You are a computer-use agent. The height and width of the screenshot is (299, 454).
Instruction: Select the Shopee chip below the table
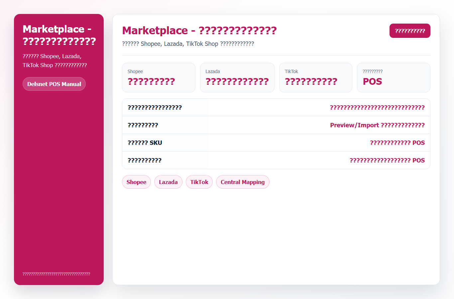(136, 182)
